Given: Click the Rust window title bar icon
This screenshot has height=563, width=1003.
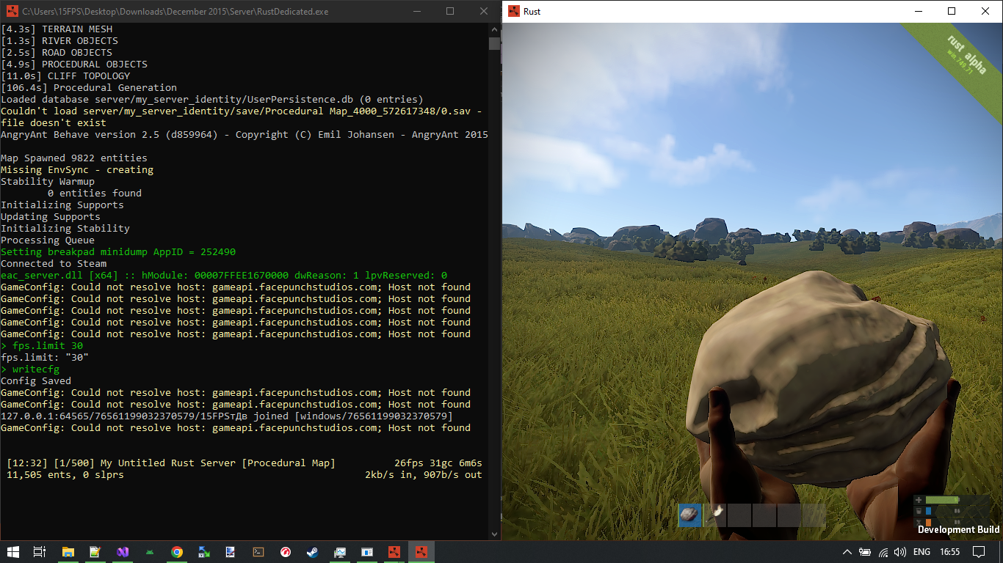Looking at the screenshot, I should 513,12.
